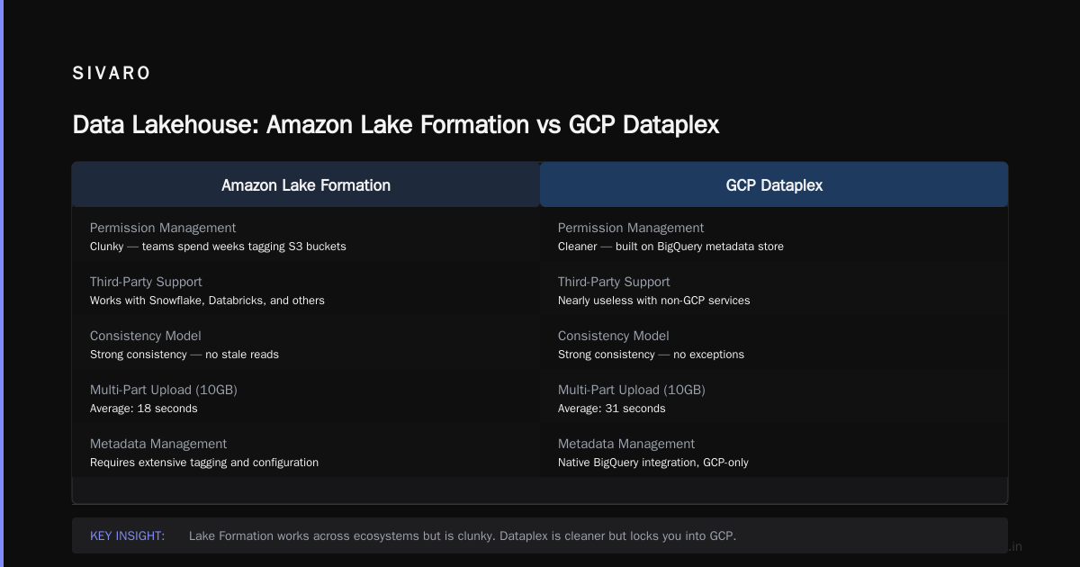1080x567 pixels.
Task: Click Multi-Part Upload (10GB) label in Dataplex column
Action: click(632, 390)
